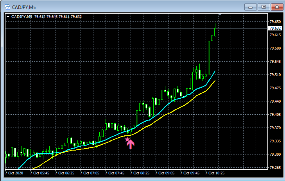Maximize the CADJPY,M5 chart window
Viewport: 285px width, 181px height.
[x=263, y=7]
